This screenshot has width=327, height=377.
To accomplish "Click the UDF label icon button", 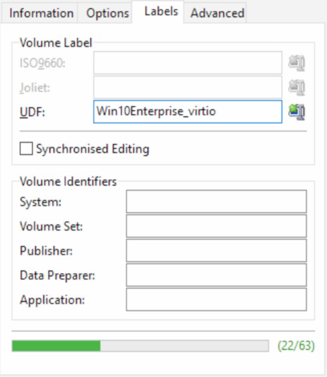I will [x=297, y=112].
